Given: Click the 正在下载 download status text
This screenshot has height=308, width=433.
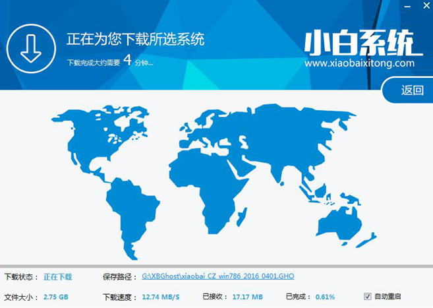Looking at the screenshot, I should [x=58, y=277].
